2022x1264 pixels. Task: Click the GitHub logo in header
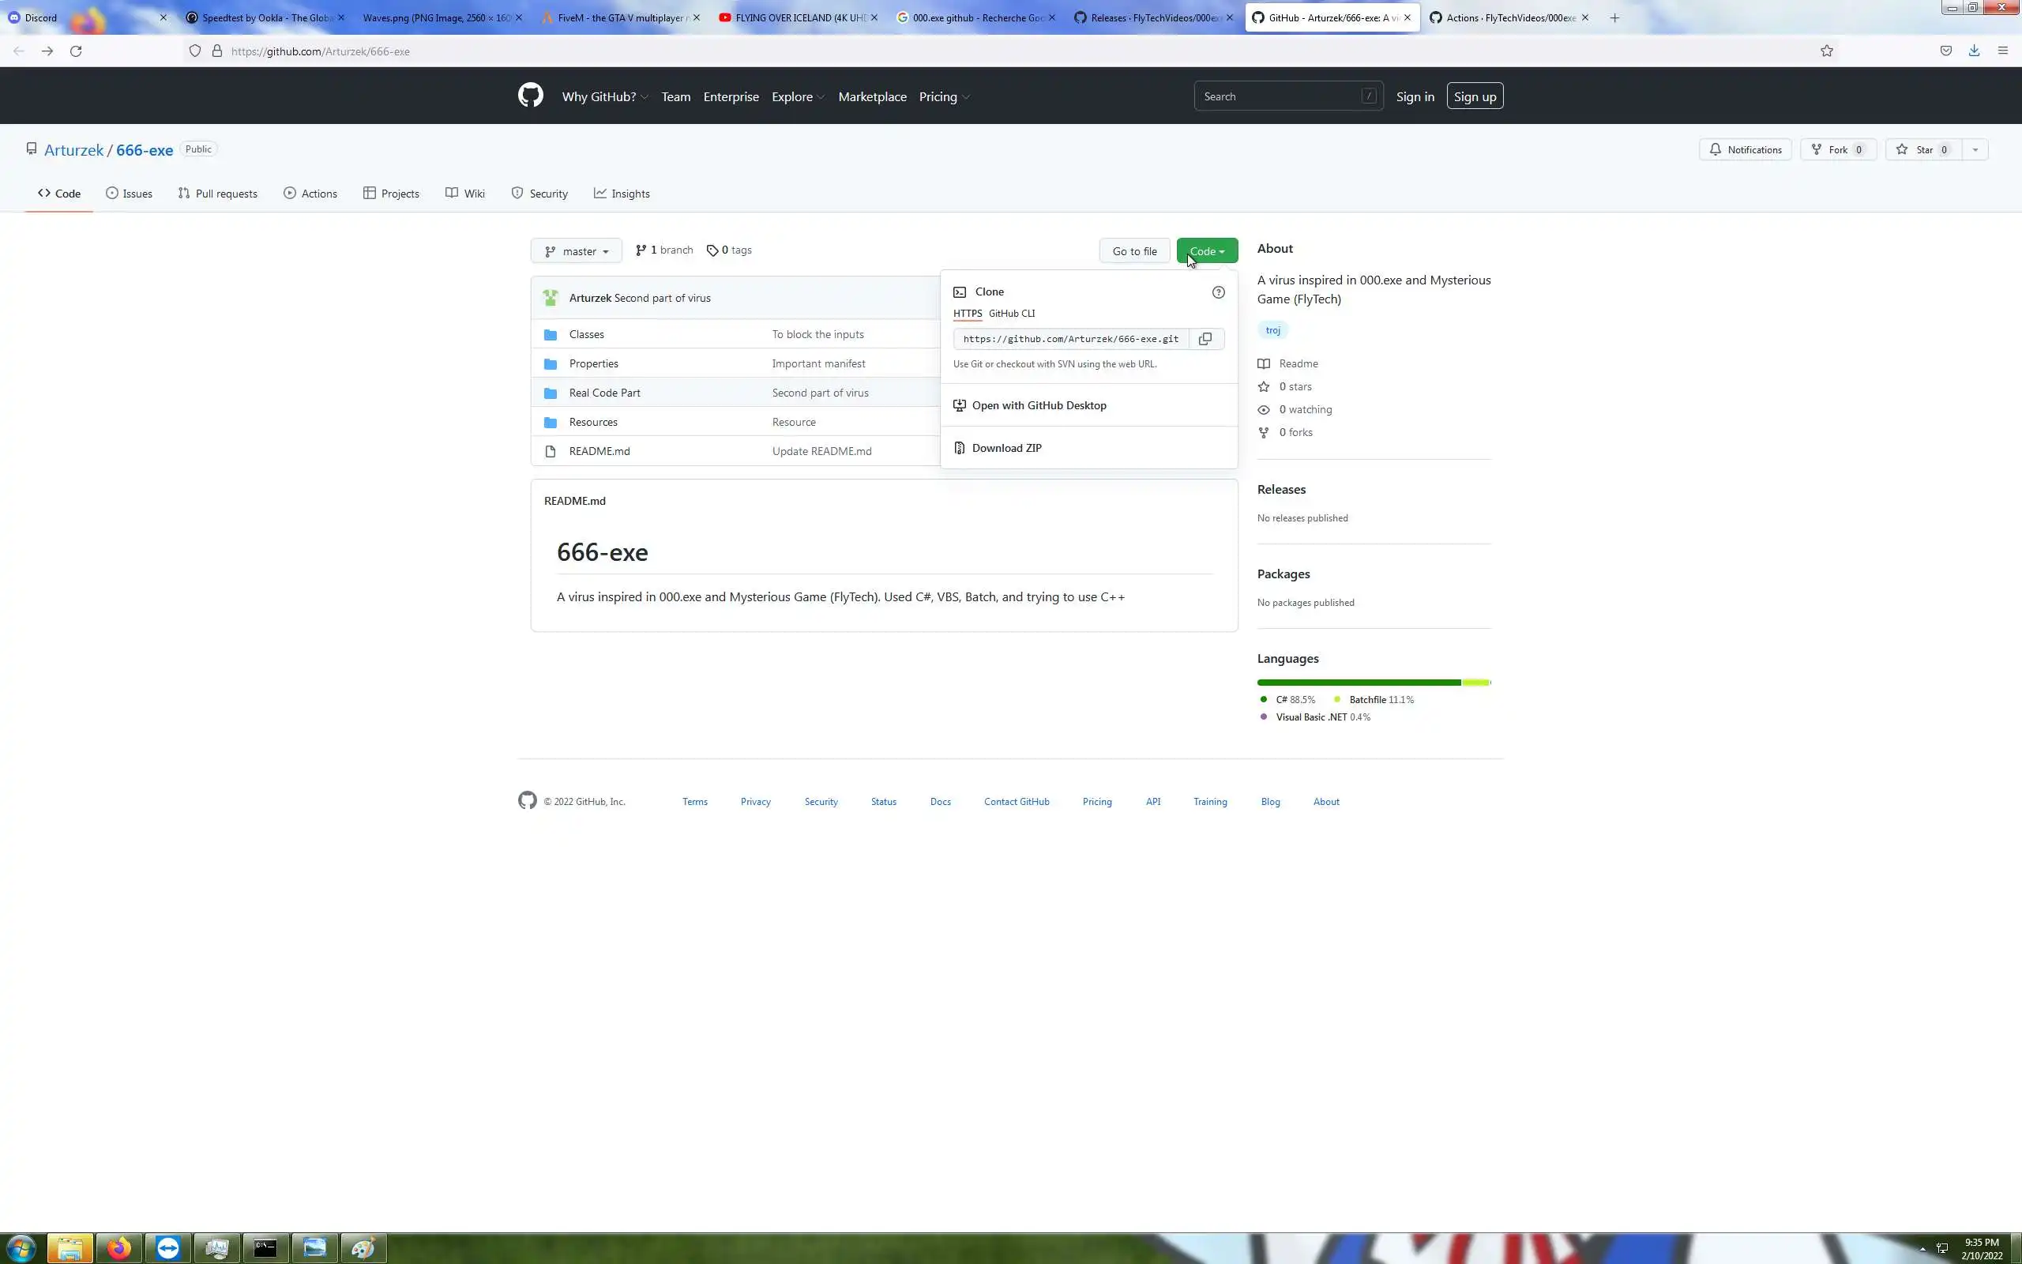click(x=531, y=96)
